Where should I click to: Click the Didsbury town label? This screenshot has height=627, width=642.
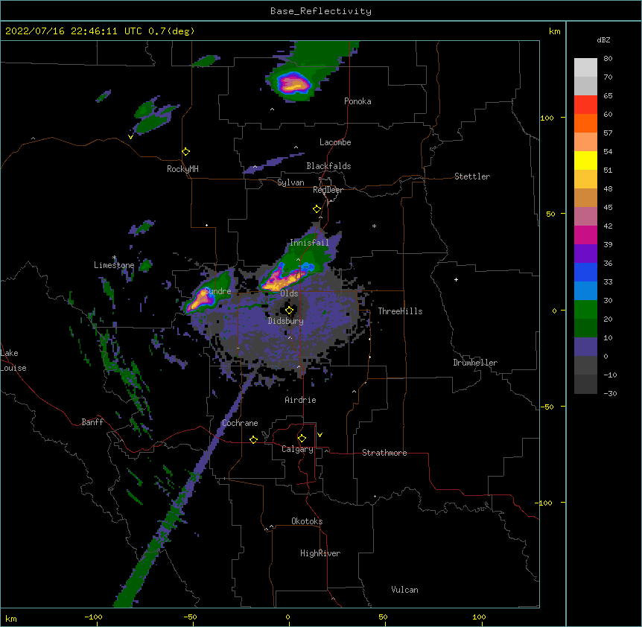click(285, 321)
